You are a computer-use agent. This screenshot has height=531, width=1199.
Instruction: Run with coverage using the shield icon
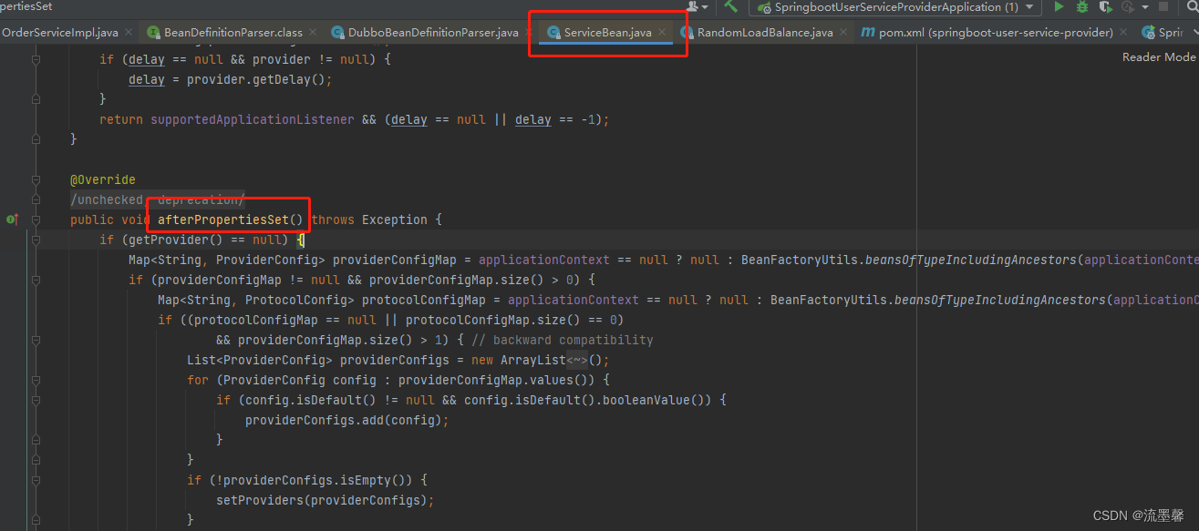coord(1105,6)
